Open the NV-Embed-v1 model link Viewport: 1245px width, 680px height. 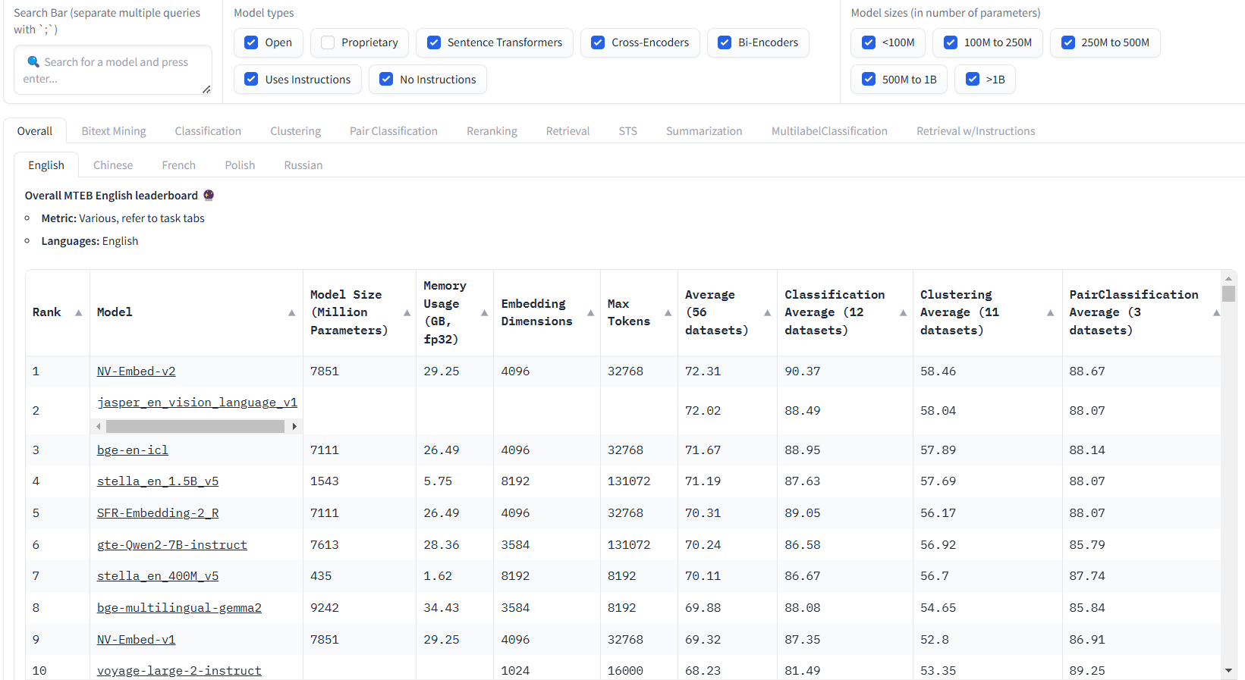coord(137,640)
